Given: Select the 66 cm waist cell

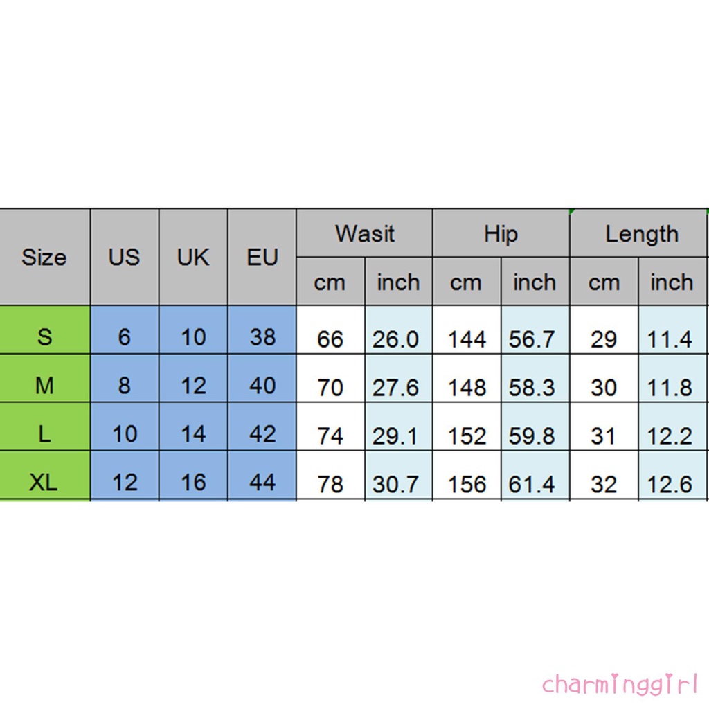Looking at the screenshot, I should pyautogui.click(x=330, y=339).
